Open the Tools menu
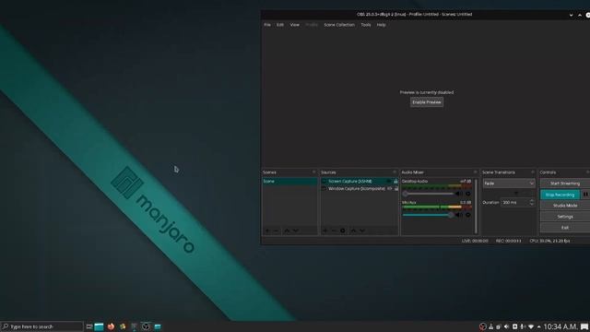 pyautogui.click(x=366, y=25)
